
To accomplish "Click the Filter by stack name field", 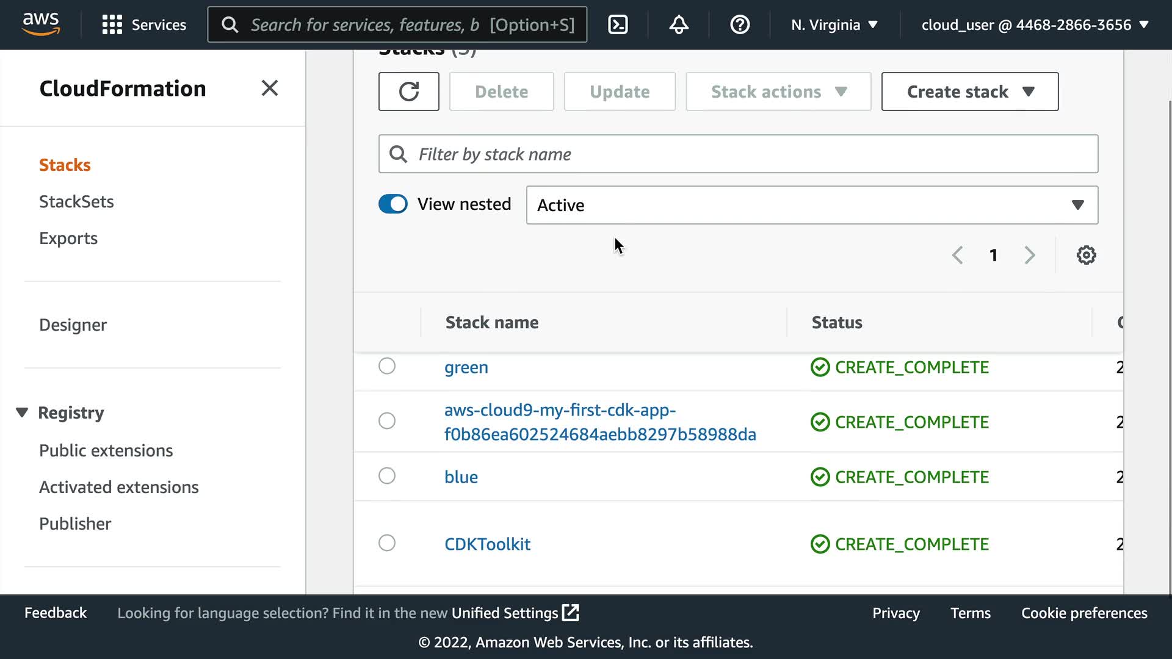I will [738, 154].
